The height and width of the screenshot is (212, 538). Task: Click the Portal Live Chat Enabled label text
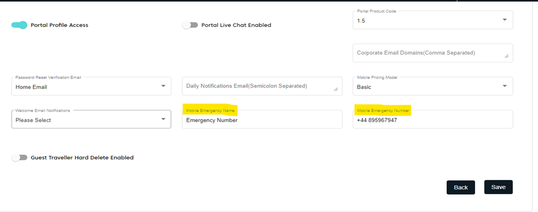coord(236,25)
